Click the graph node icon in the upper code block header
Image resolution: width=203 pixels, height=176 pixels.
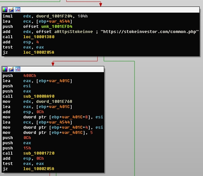(x=18, y=10)
